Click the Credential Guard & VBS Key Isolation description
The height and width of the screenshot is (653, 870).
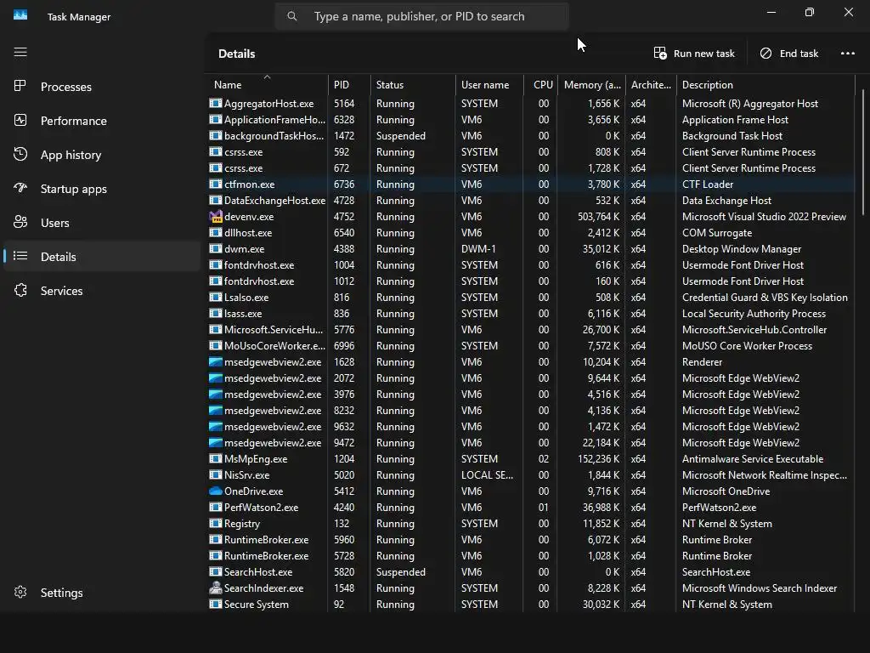click(x=765, y=297)
